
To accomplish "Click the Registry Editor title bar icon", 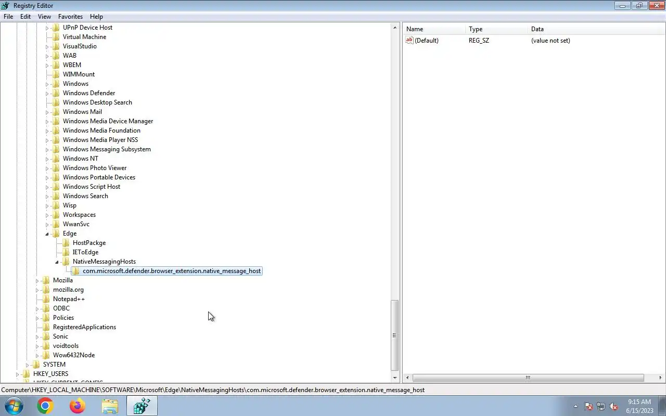I will tap(6, 6).
